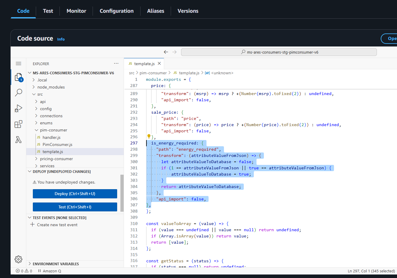Screen dimensions: 397x278
Task: Open the Run and Debug icon
Action: pos(18,108)
